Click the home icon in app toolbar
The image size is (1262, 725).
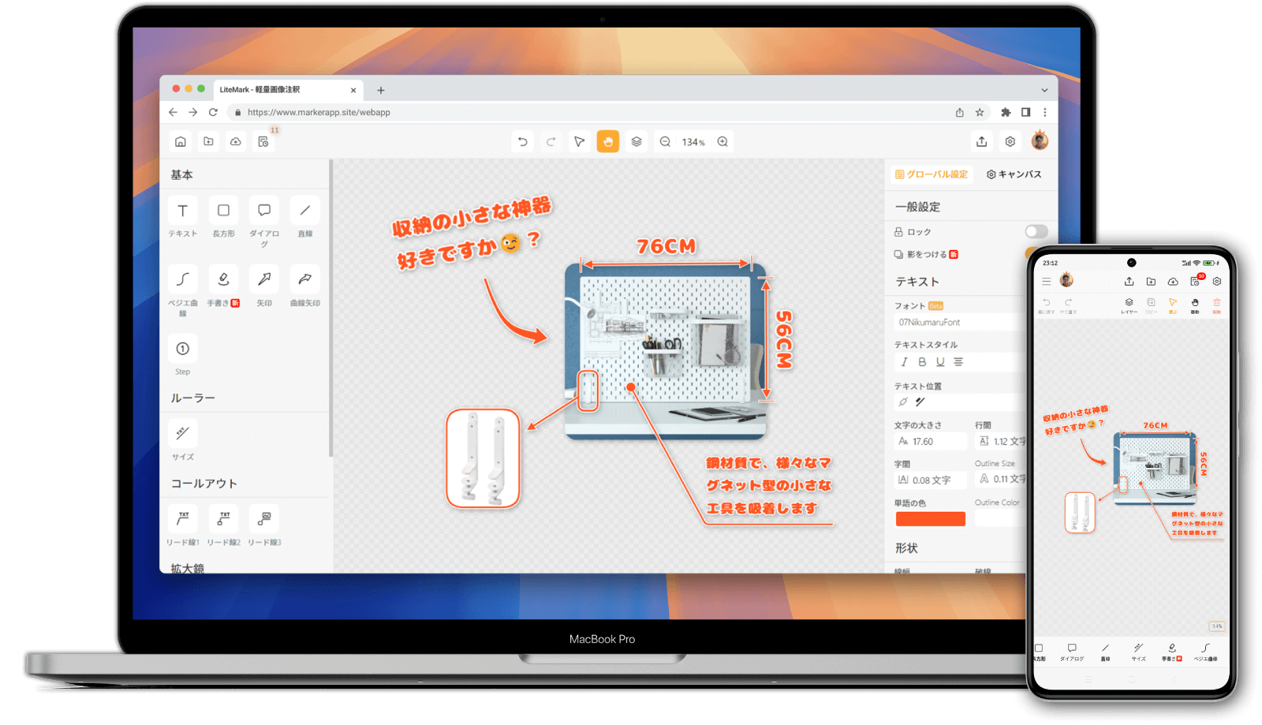click(181, 141)
